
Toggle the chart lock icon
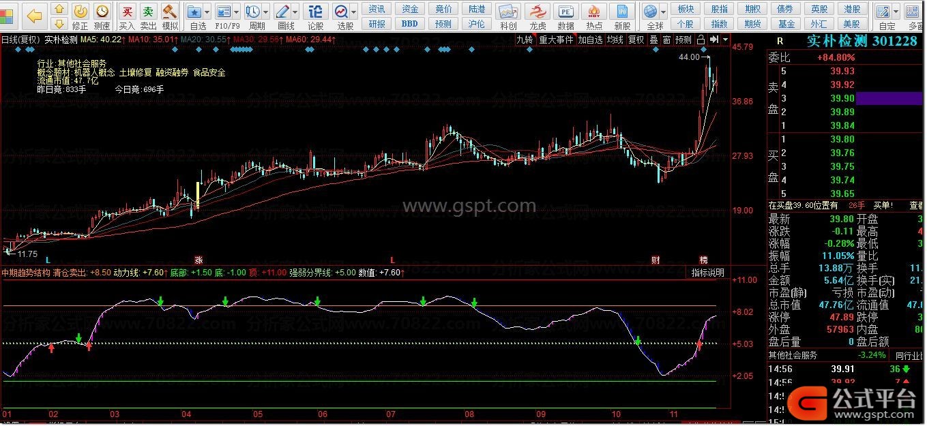point(701,40)
